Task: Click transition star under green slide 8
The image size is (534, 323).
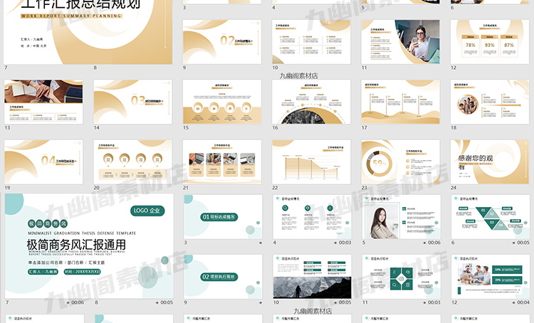Action: pyautogui.click(x=157, y=302)
